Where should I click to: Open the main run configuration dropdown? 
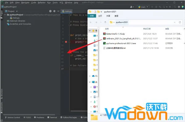pyautogui.click(x=143, y=7)
